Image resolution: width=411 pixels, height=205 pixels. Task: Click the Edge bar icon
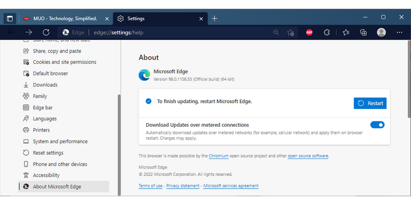click(x=26, y=108)
